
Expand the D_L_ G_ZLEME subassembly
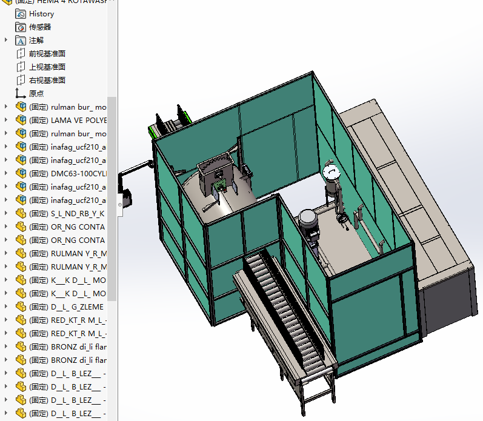[5, 307]
